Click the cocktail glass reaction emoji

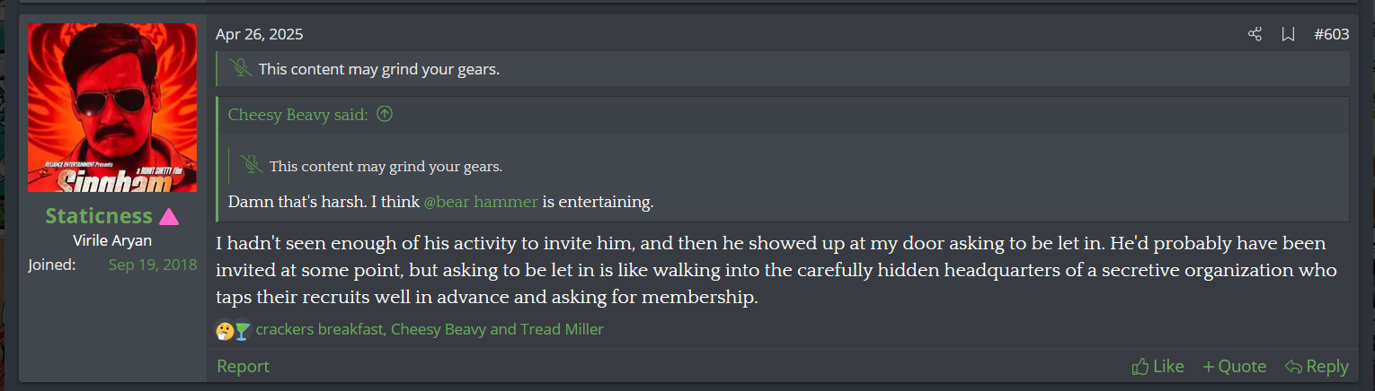pyautogui.click(x=242, y=330)
